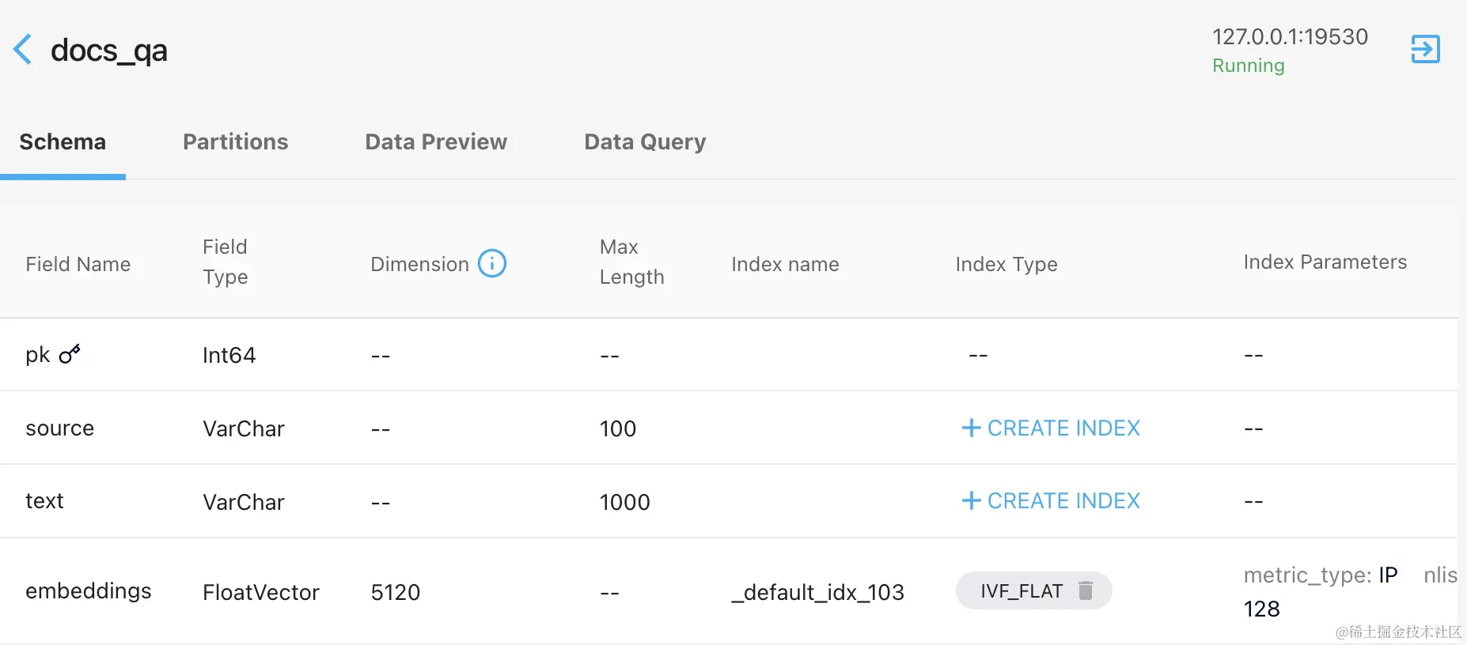Click the plus icon for source index
This screenshot has height=645, width=1467.
point(971,428)
